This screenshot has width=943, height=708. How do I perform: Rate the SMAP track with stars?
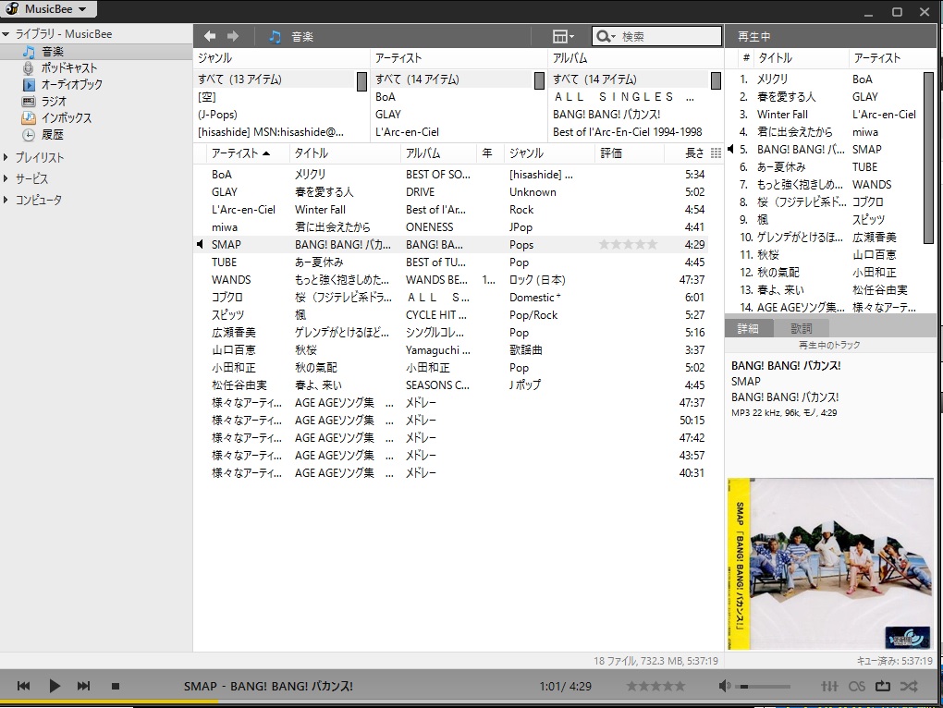(628, 245)
